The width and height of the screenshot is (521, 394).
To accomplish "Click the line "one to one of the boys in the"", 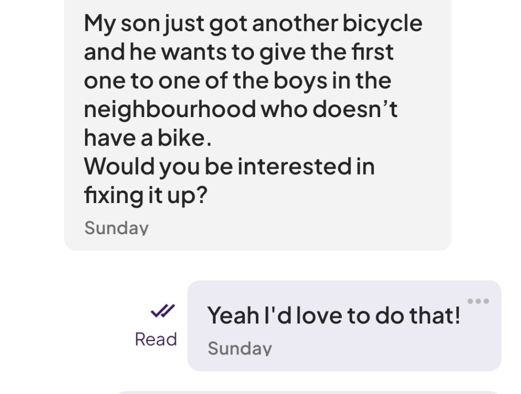I will pos(237,81).
